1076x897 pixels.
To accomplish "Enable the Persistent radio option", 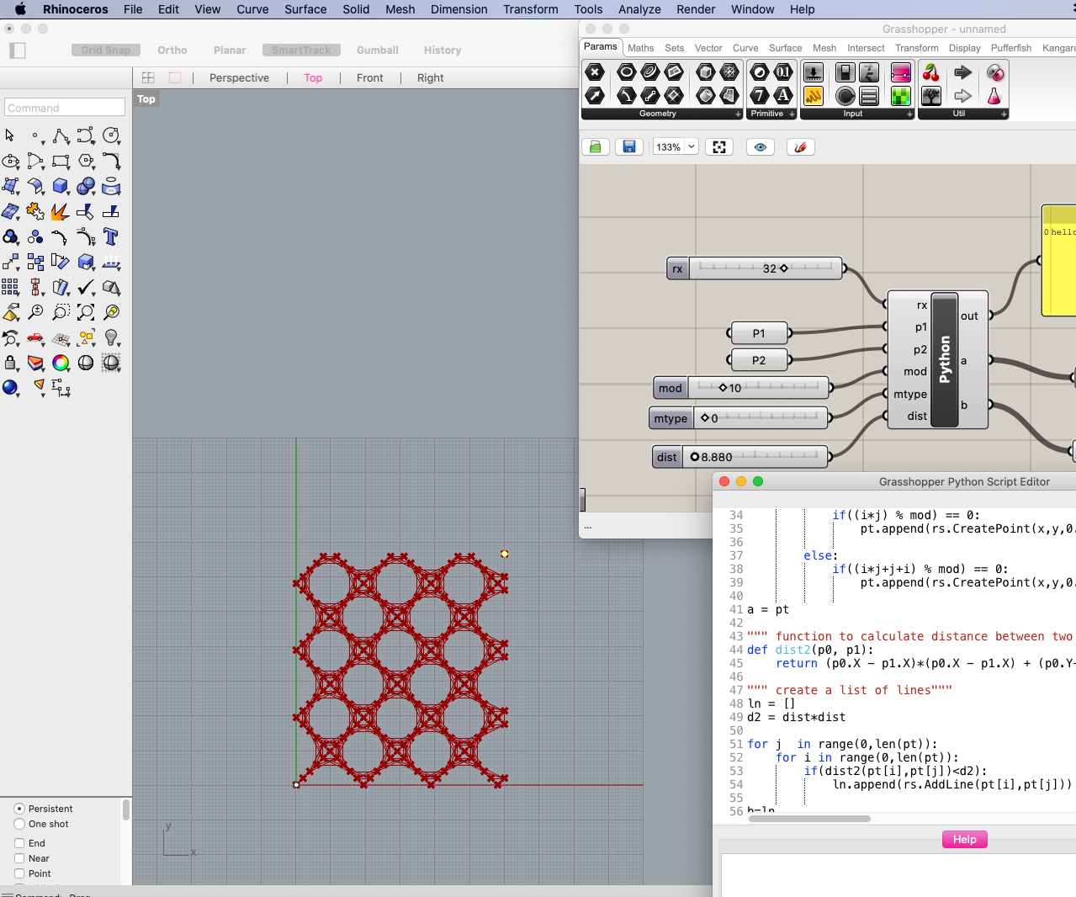I will click(19, 809).
